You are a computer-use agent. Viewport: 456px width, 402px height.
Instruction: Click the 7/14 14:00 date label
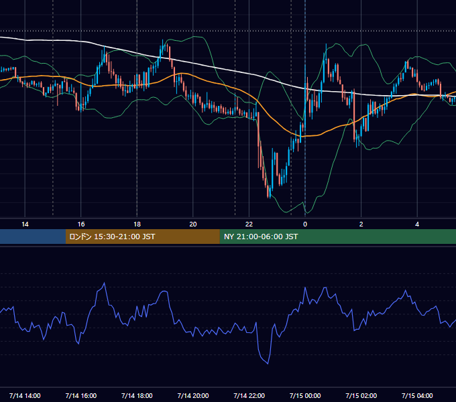point(25,395)
